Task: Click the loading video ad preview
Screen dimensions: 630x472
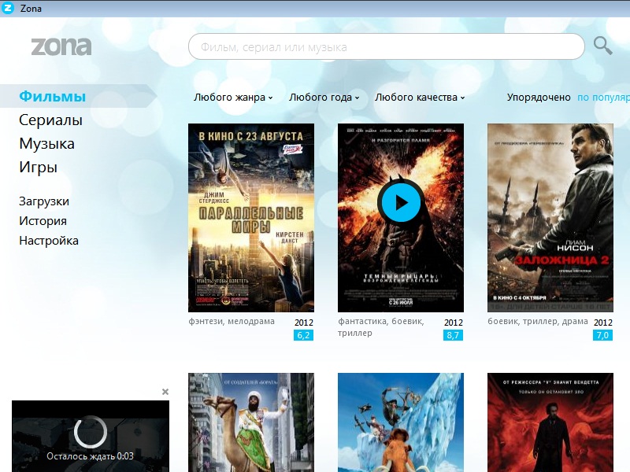Action: coord(91,436)
